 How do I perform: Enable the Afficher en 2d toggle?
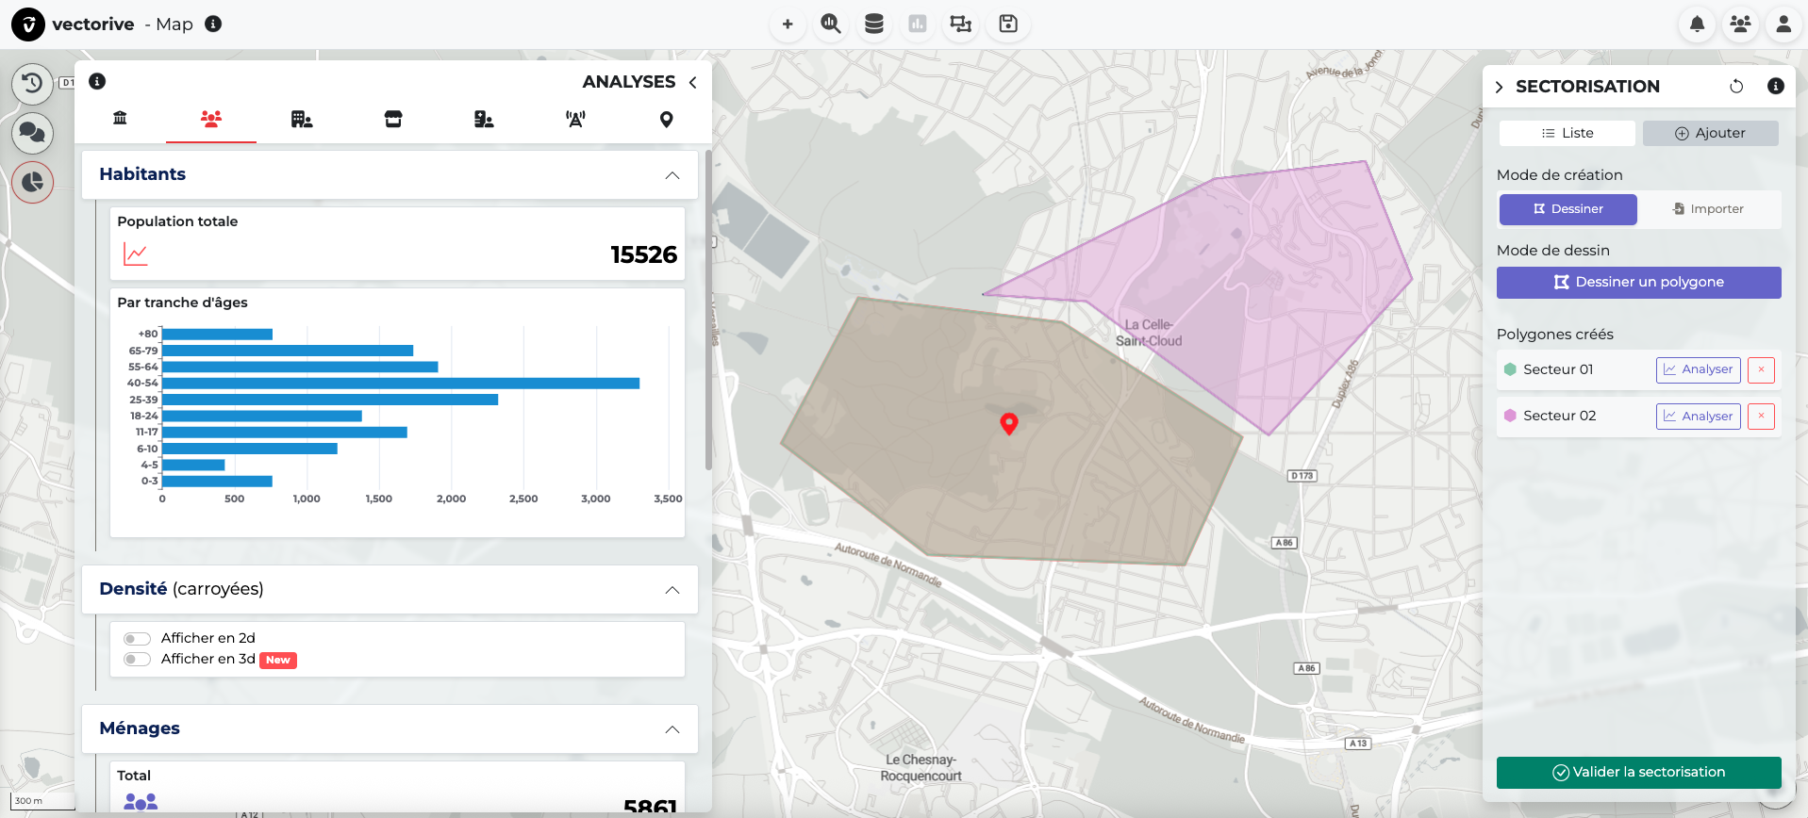(x=138, y=639)
